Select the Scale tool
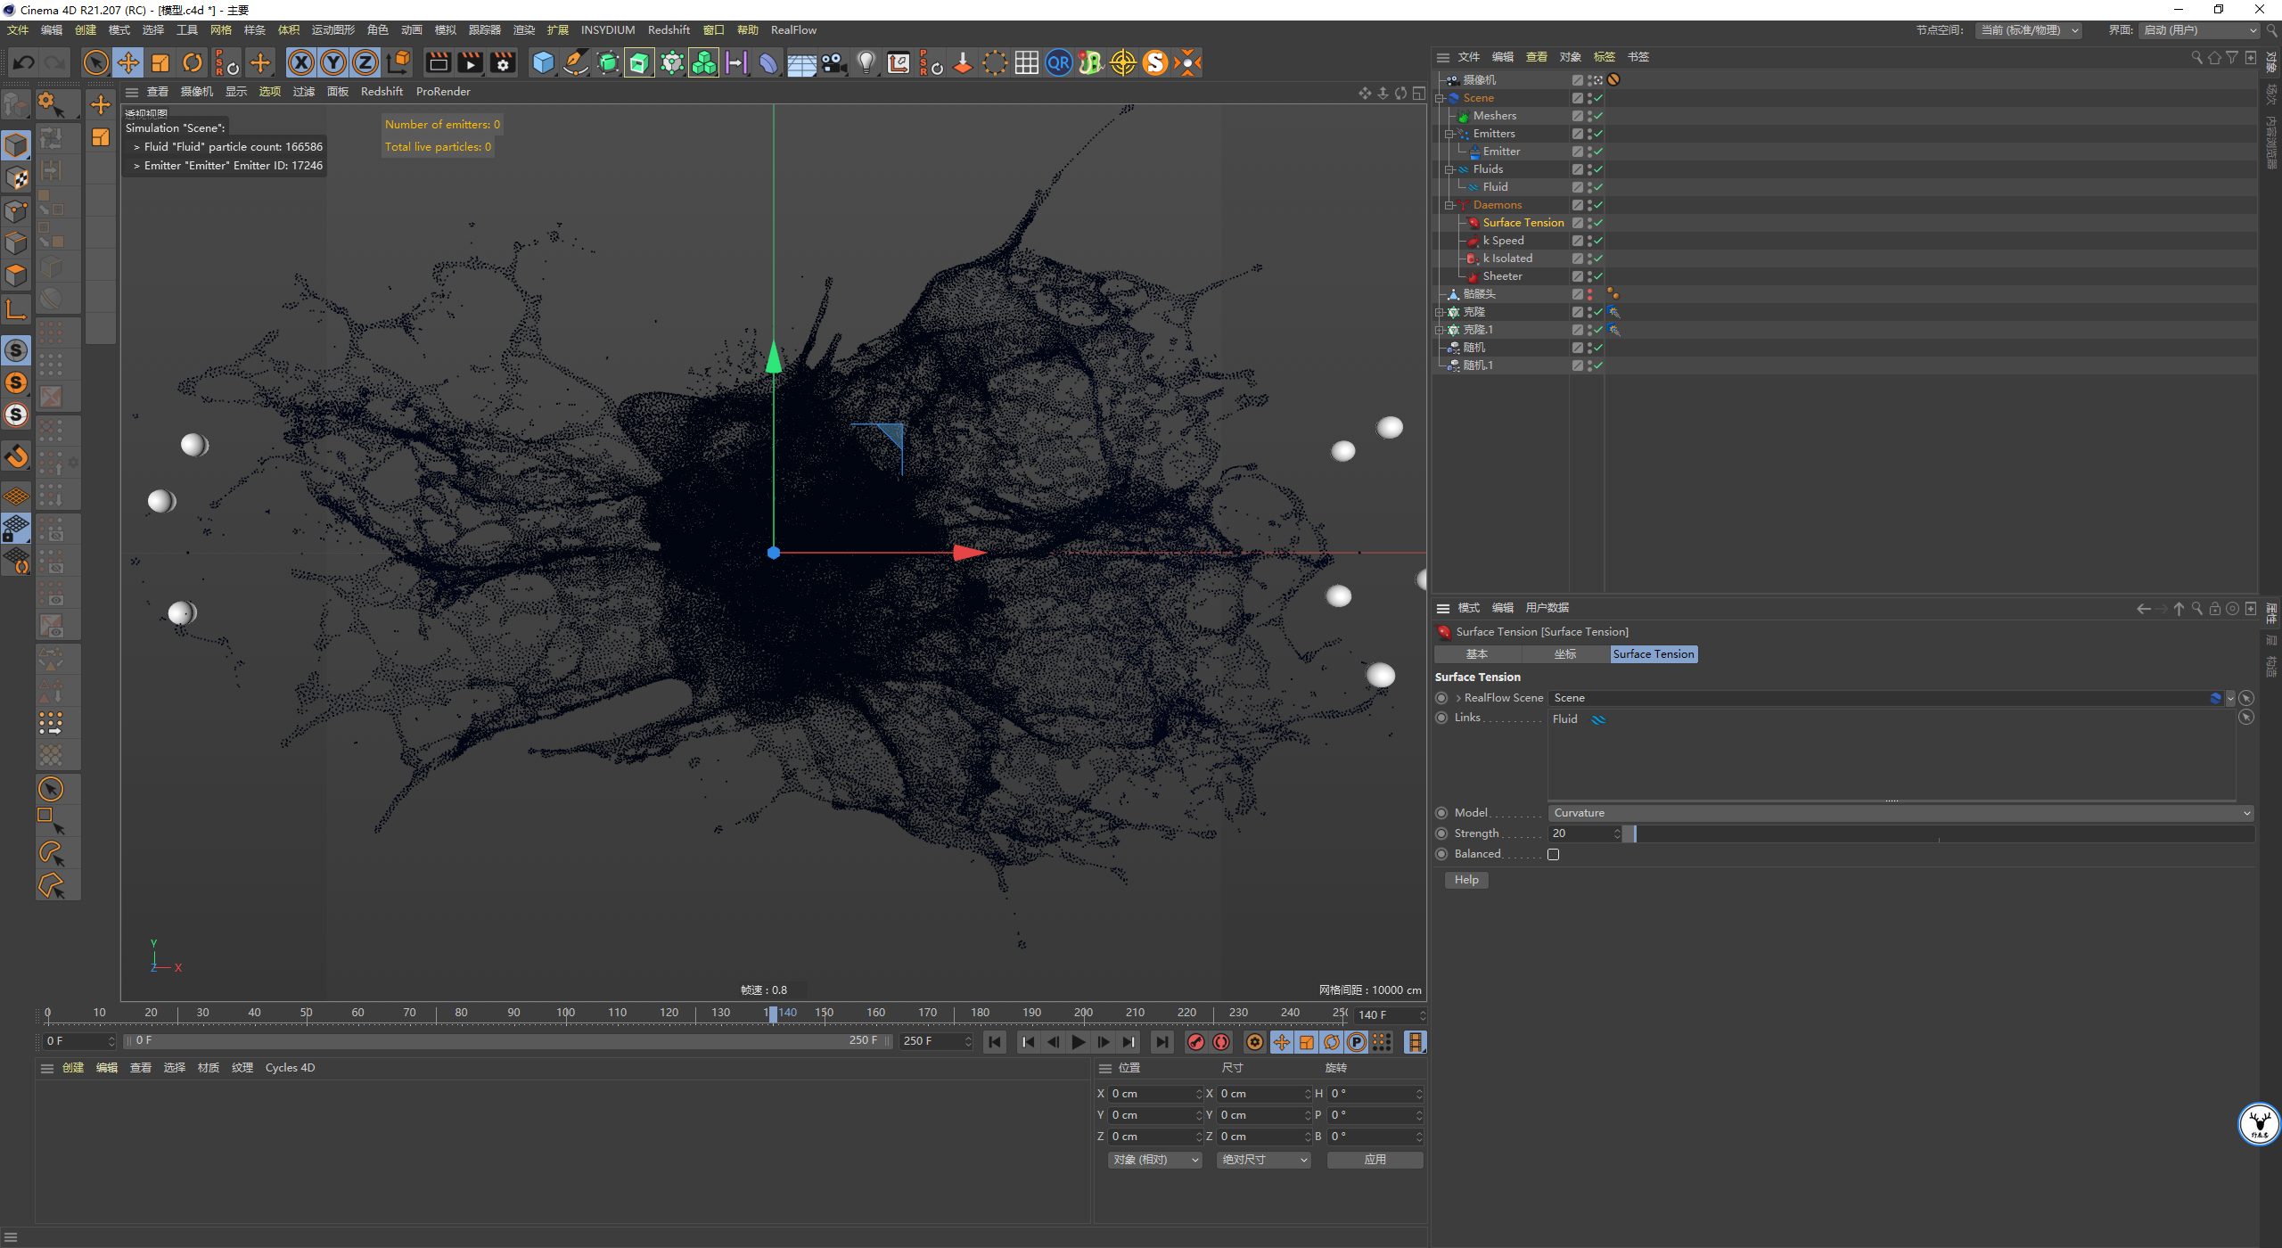2282x1248 pixels. tap(160, 62)
